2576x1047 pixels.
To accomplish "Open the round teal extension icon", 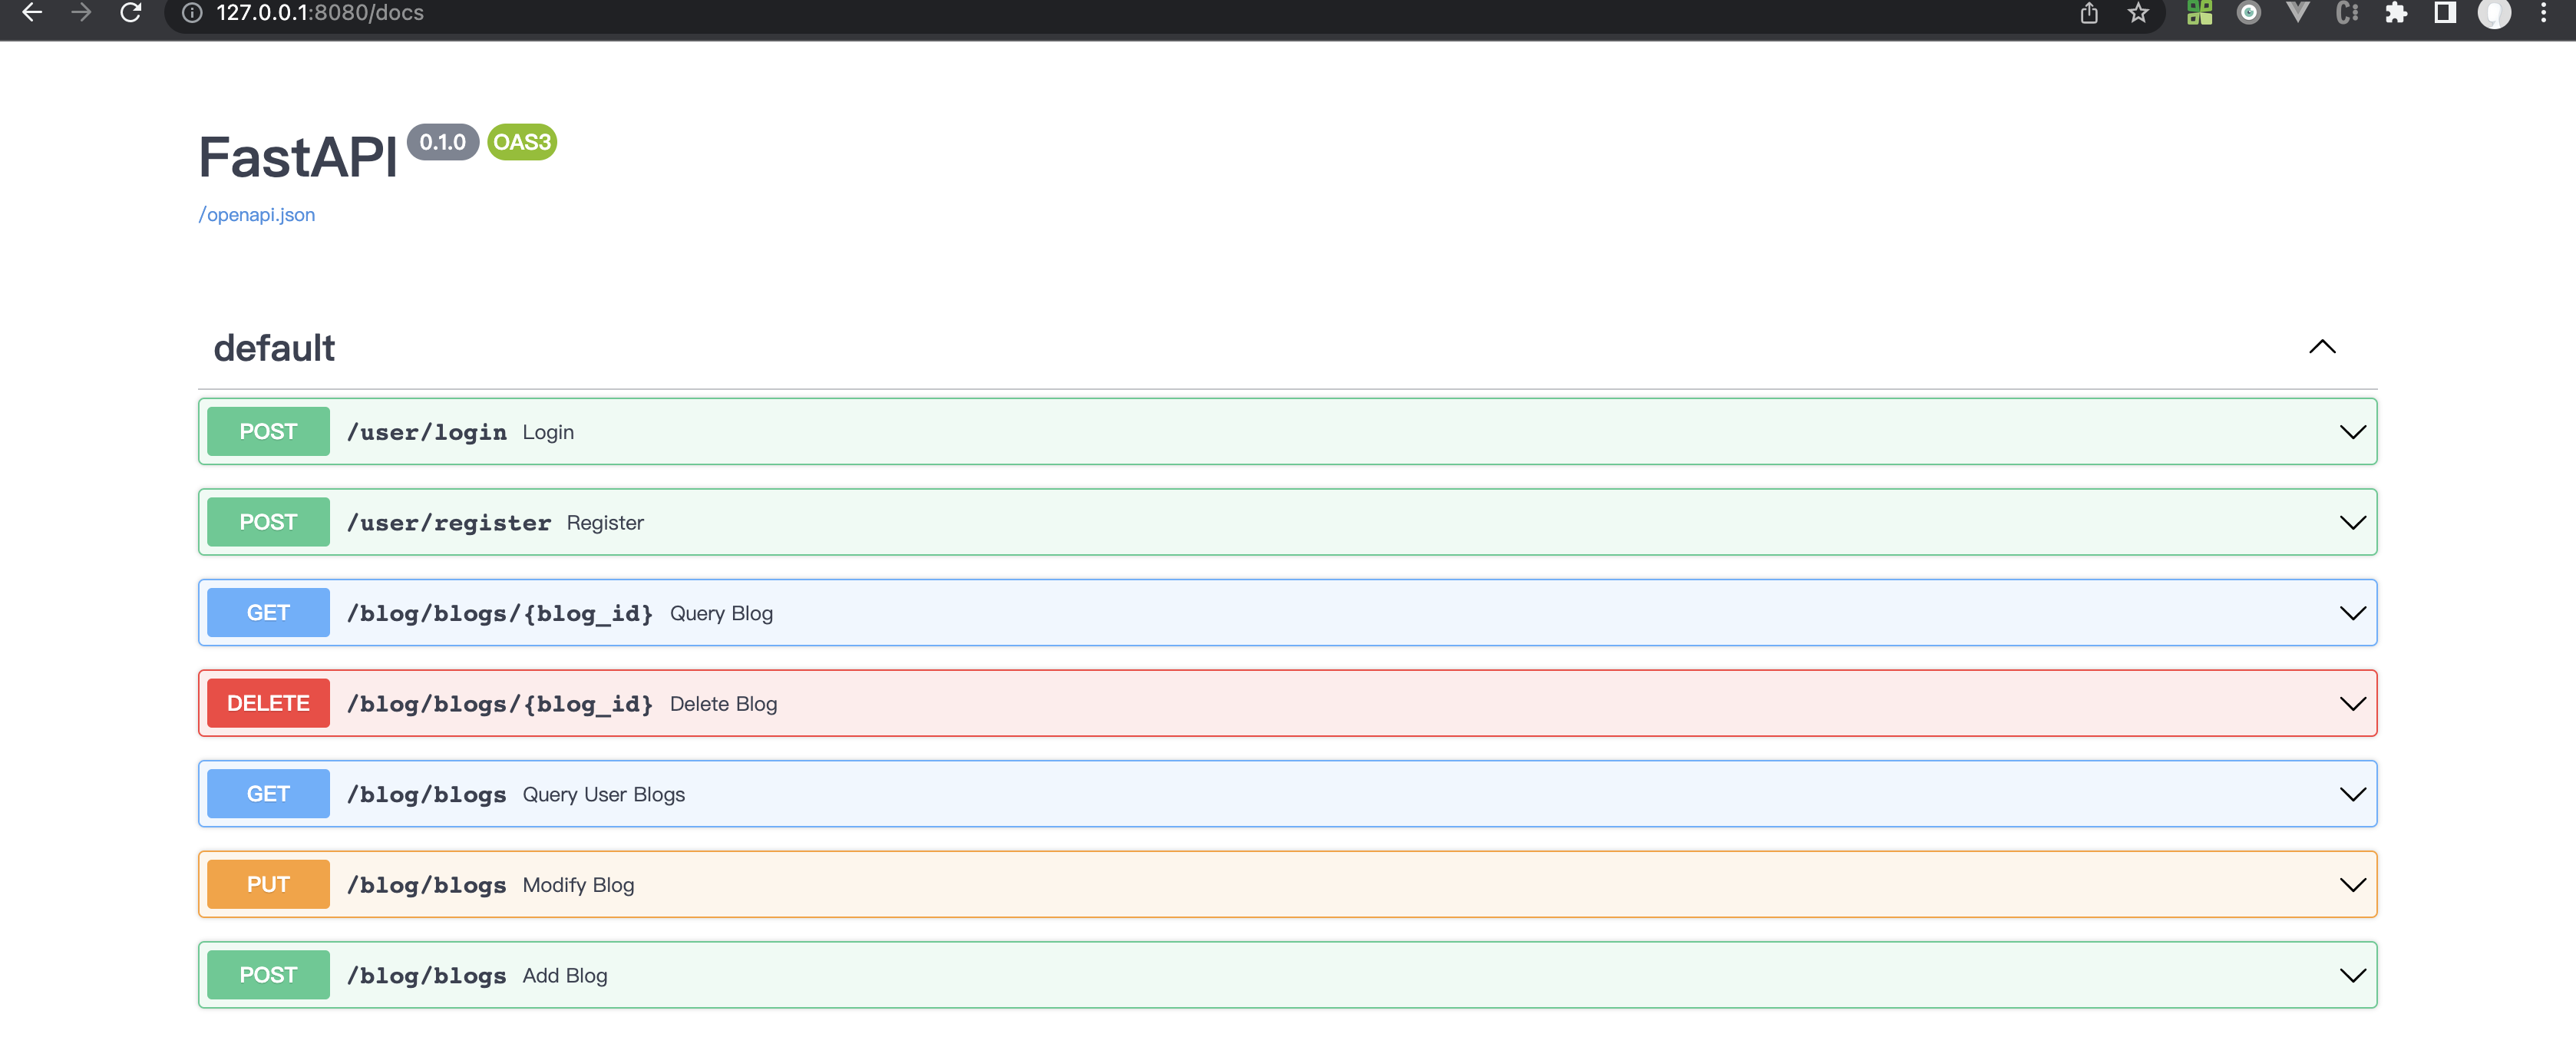I will [x=2249, y=13].
